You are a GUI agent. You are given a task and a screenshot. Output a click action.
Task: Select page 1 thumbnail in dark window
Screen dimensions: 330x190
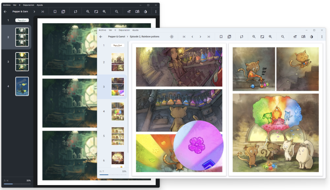[22, 20]
